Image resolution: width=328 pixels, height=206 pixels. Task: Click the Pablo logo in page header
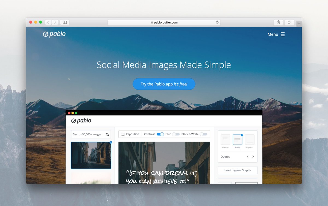coord(54,34)
